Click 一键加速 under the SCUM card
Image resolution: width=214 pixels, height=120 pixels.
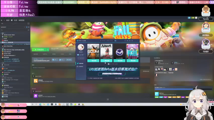(93, 61)
